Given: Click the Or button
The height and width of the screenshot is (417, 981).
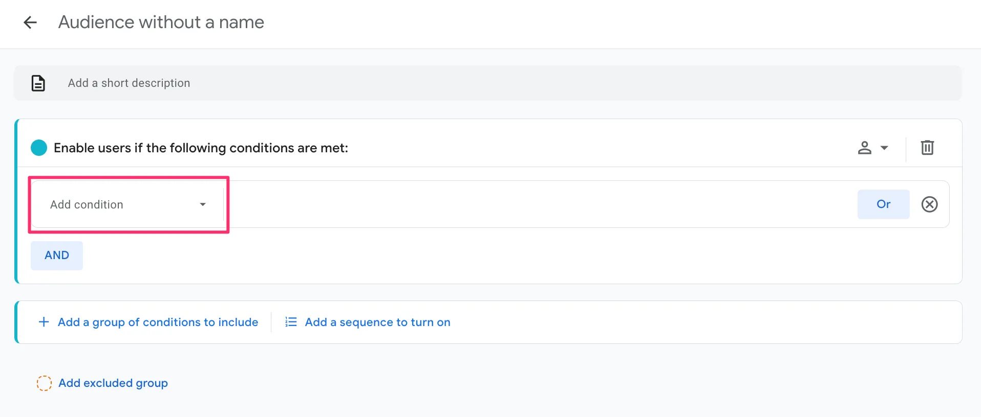Looking at the screenshot, I should (x=883, y=204).
